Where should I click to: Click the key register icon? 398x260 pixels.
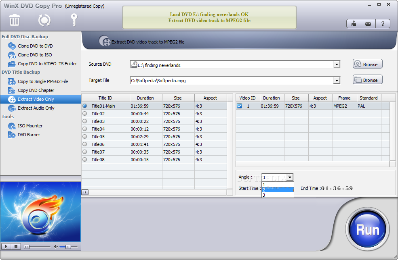click(x=74, y=20)
